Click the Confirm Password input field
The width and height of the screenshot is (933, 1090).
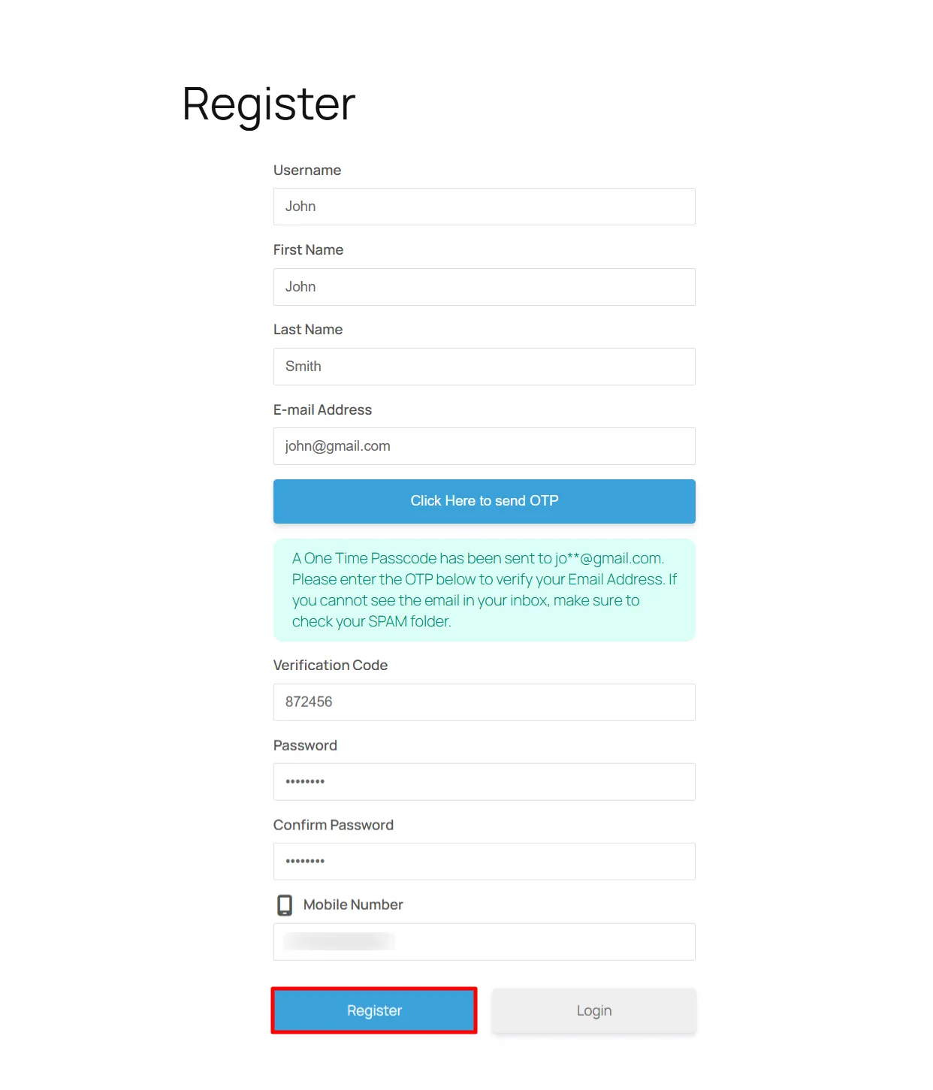[x=484, y=861]
